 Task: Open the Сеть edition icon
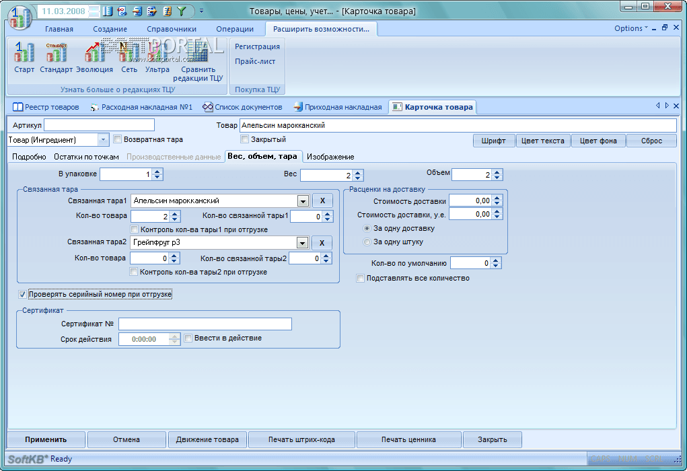click(x=129, y=57)
